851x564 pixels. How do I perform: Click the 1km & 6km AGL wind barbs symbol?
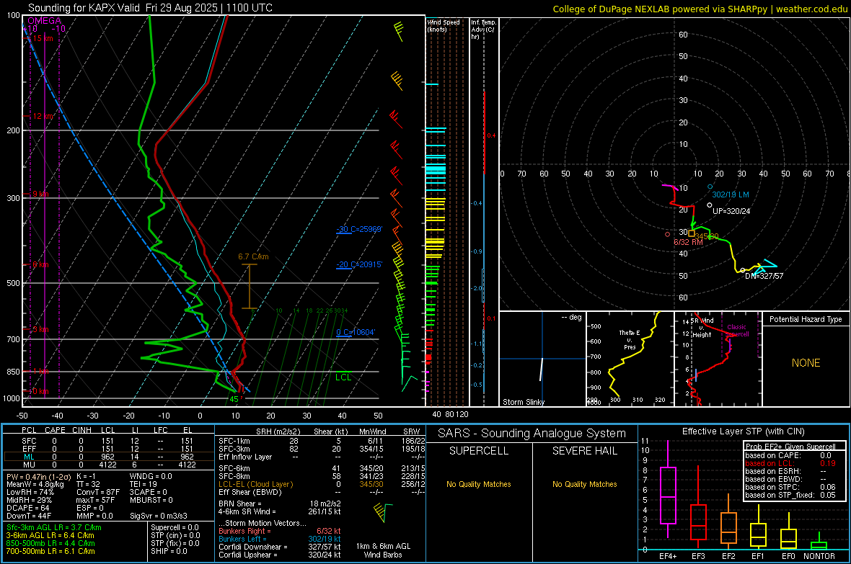coord(383,512)
